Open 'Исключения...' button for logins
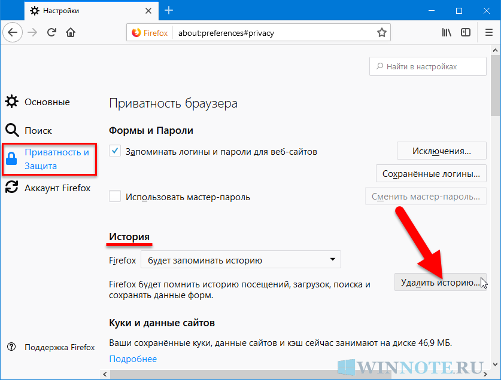 pyautogui.click(x=441, y=151)
